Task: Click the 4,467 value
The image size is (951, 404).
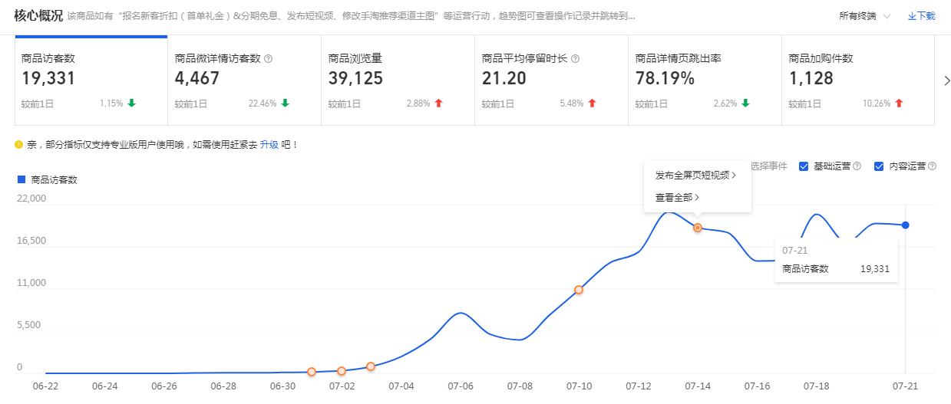Action: coord(197,78)
